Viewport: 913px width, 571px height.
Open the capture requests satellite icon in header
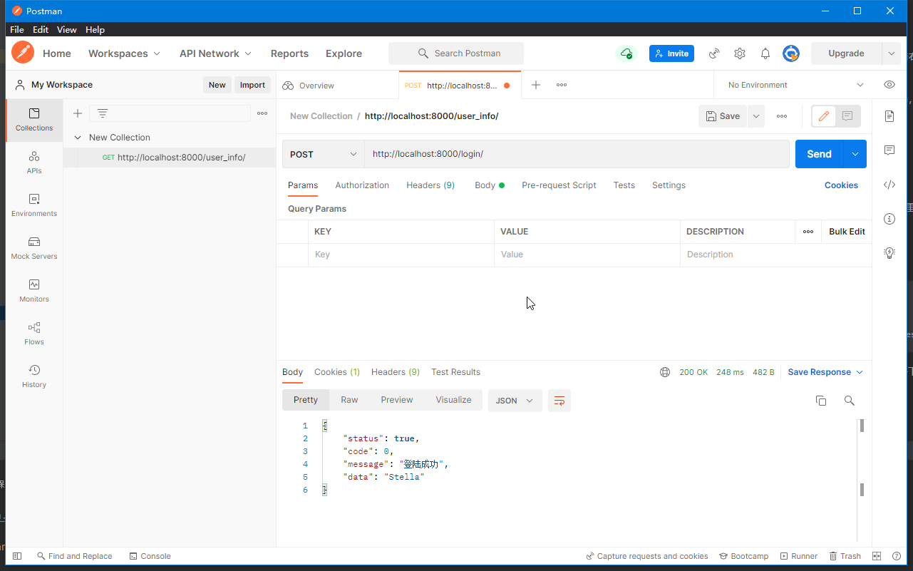pyautogui.click(x=713, y=53)
